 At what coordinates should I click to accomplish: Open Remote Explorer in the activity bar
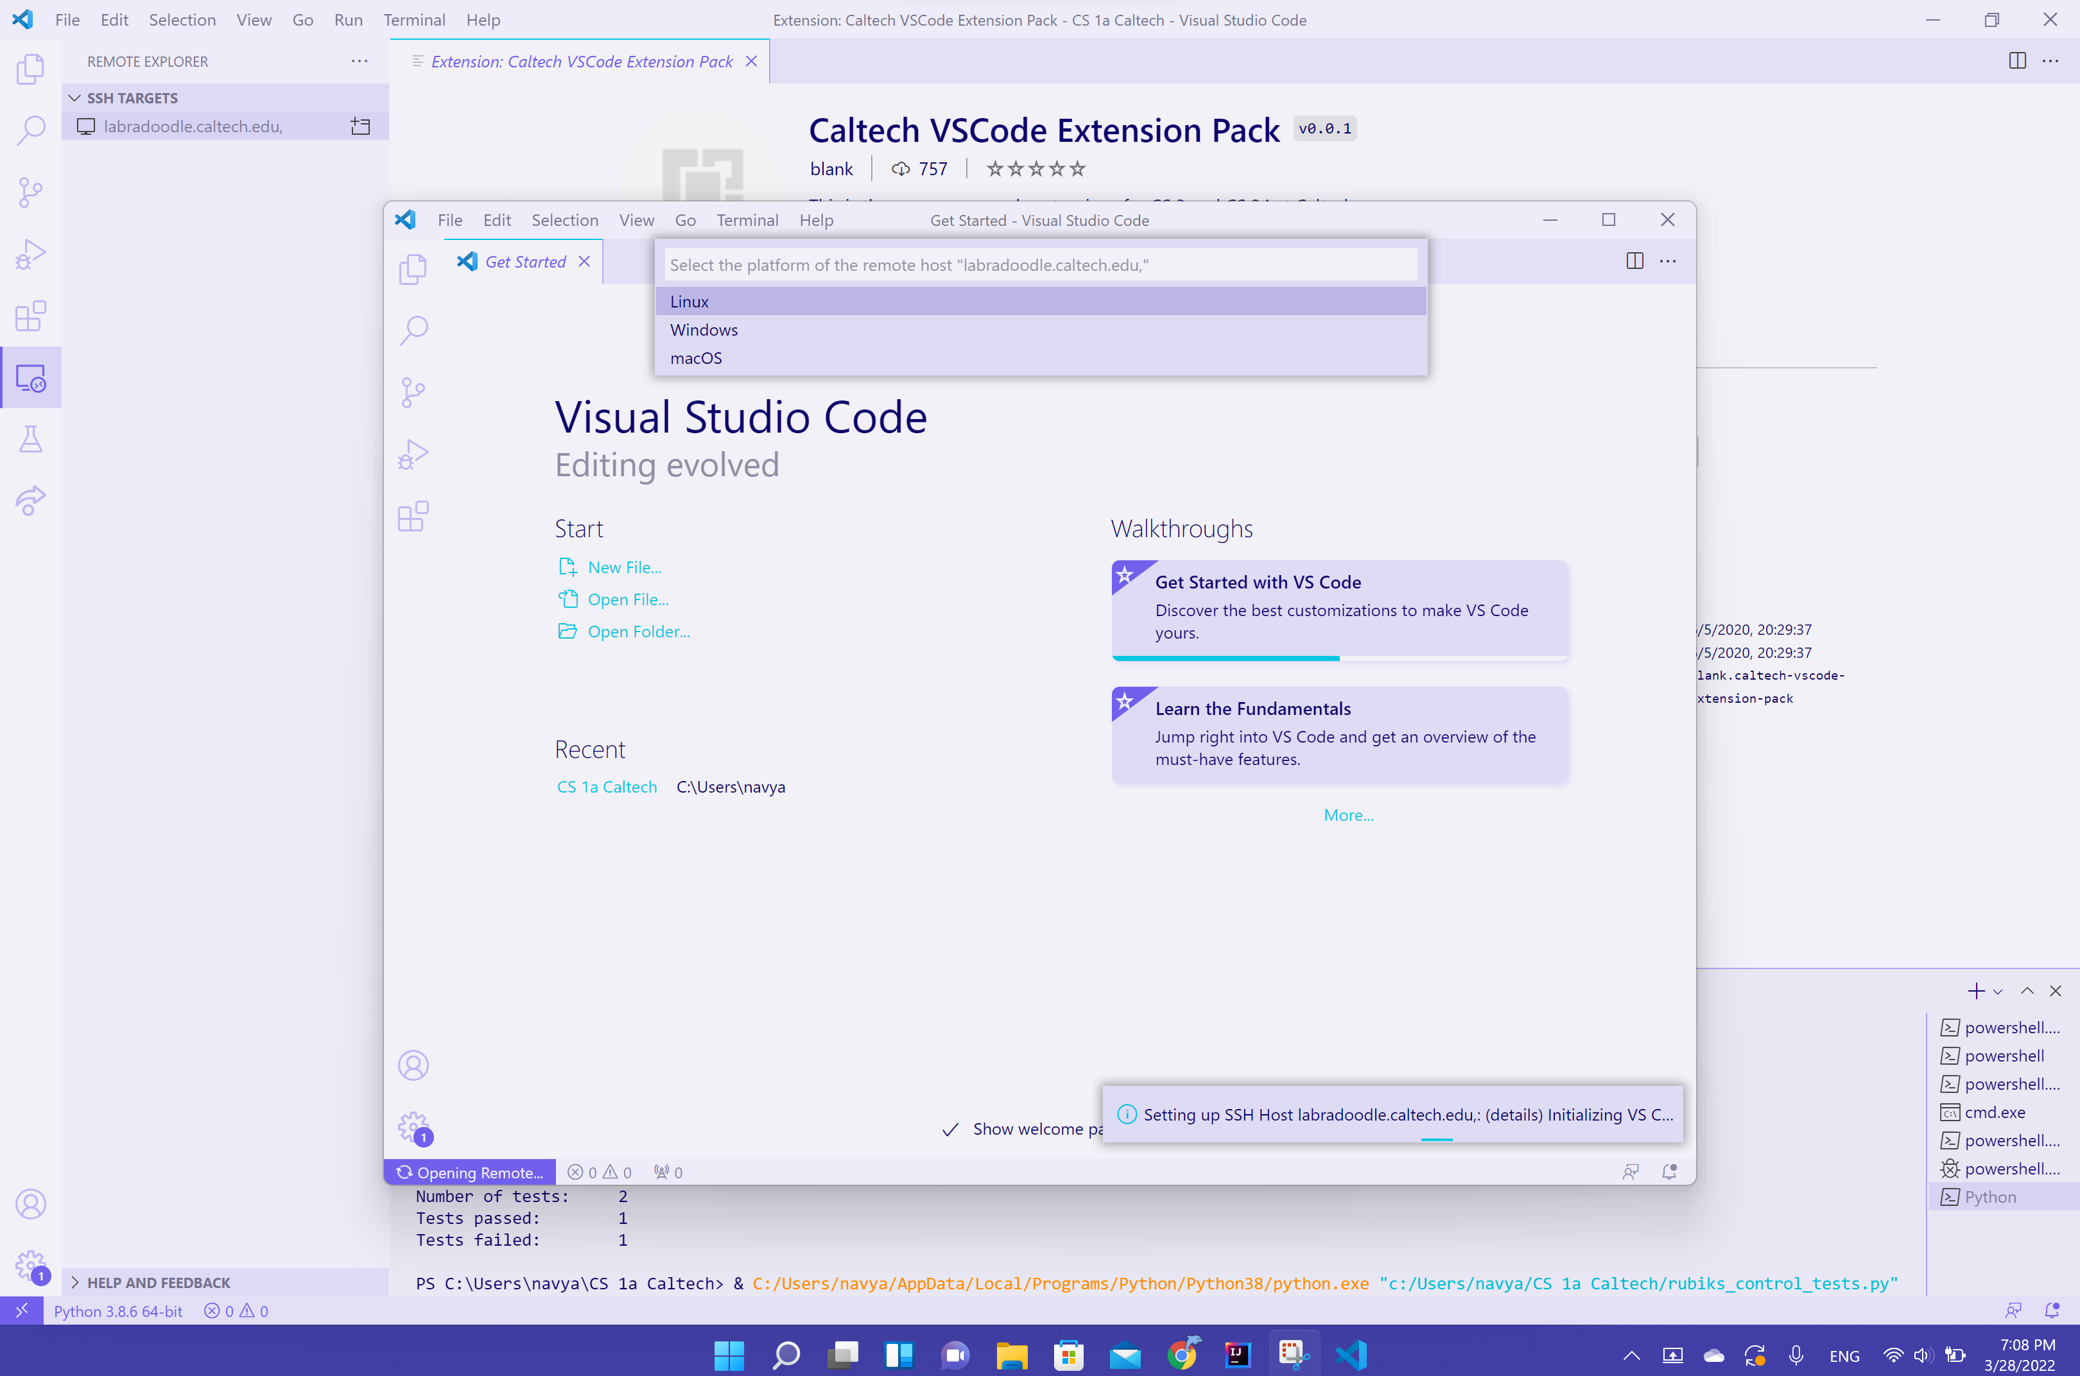pyautogui.click(x=31, y=378)
